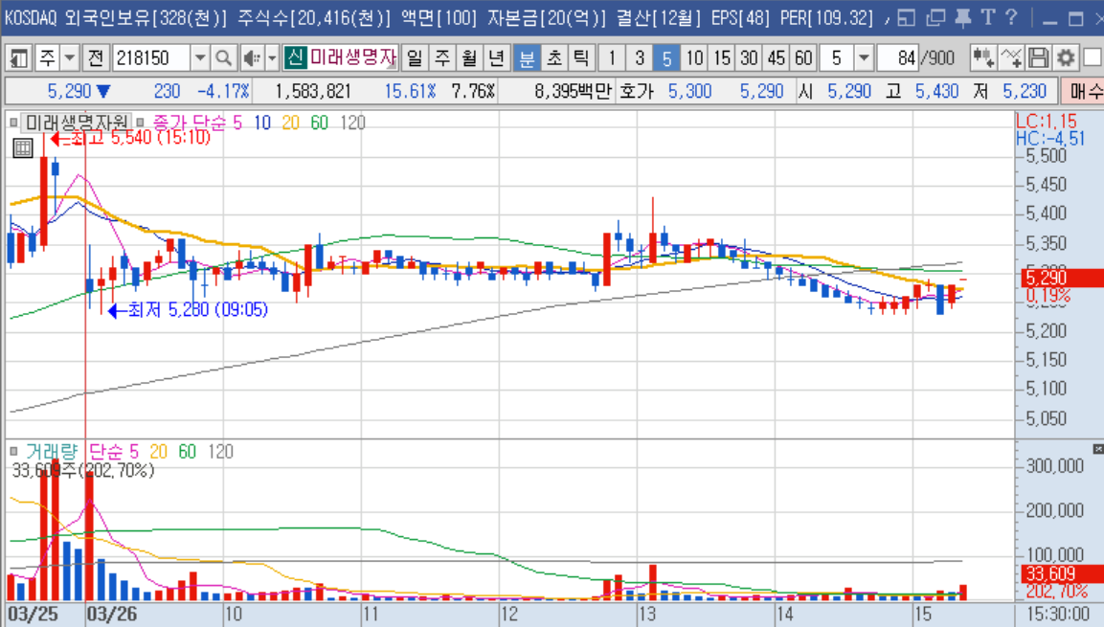Image resolution: width=1104 pixels, height=627 pixels.
Task: Click the speaker sound alert icon
Action: (251, 57)
